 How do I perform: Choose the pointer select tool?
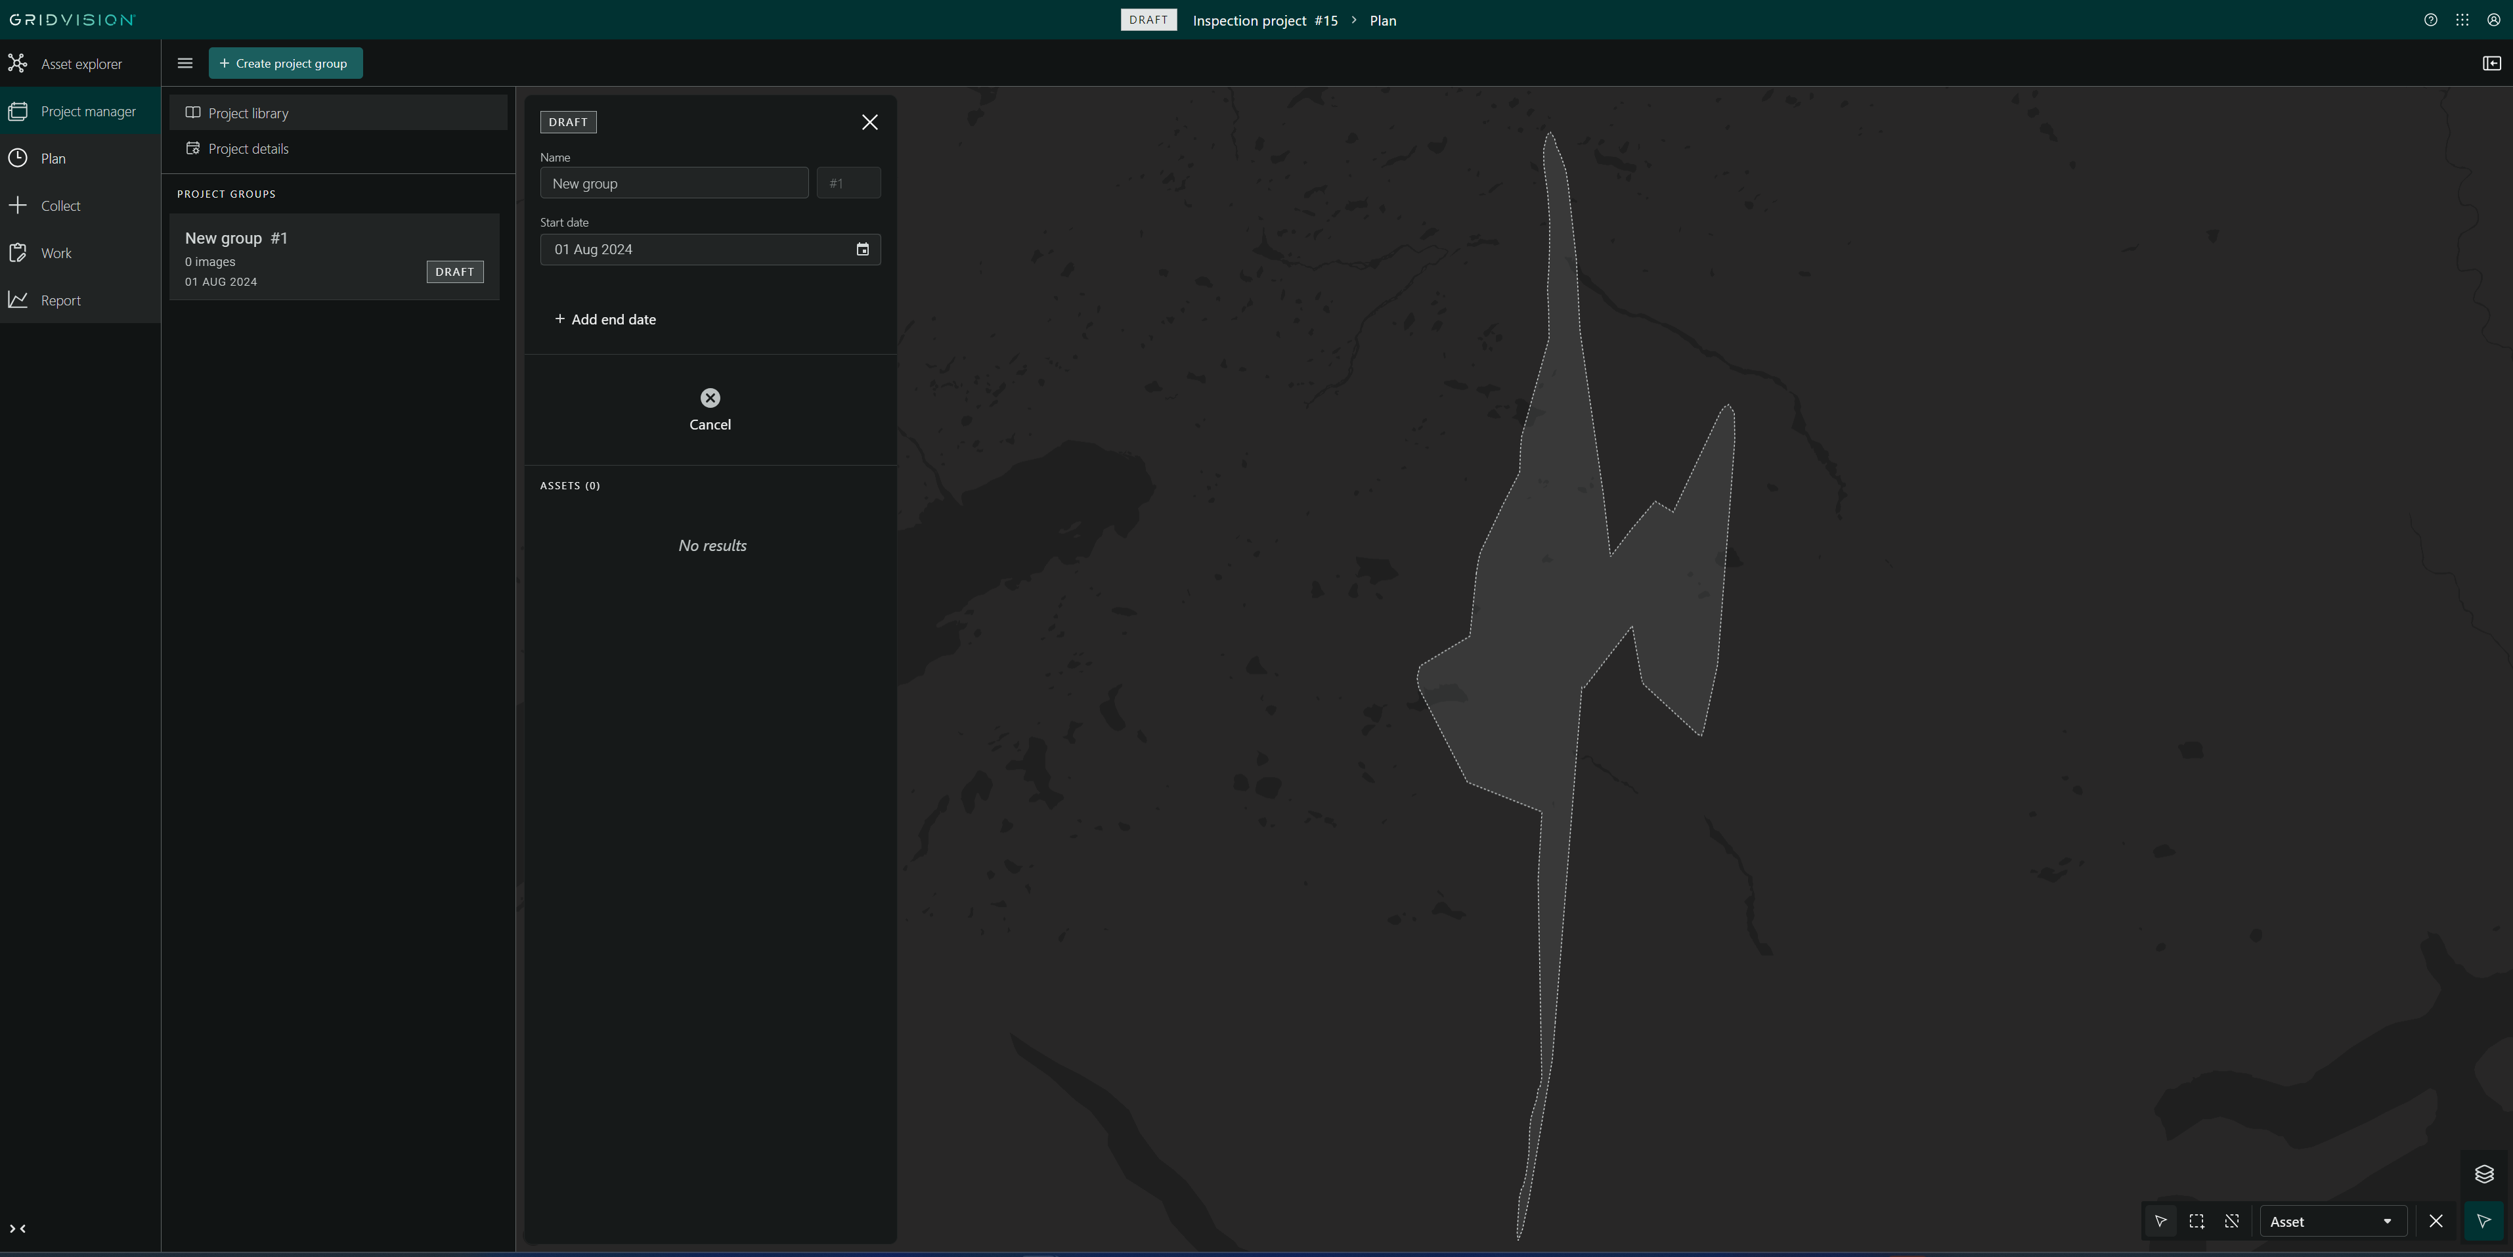[2161, 1222]
